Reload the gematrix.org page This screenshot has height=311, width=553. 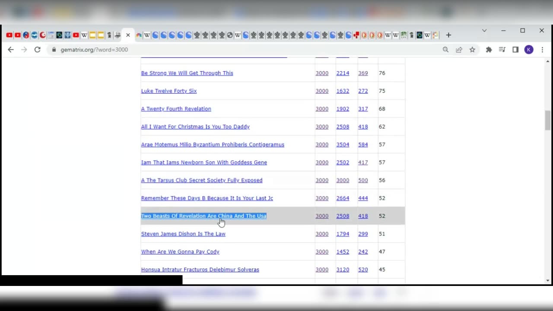[x=38, y=50]
